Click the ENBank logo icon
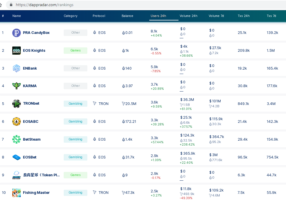 pyautogui.click(x=16, y=68)
